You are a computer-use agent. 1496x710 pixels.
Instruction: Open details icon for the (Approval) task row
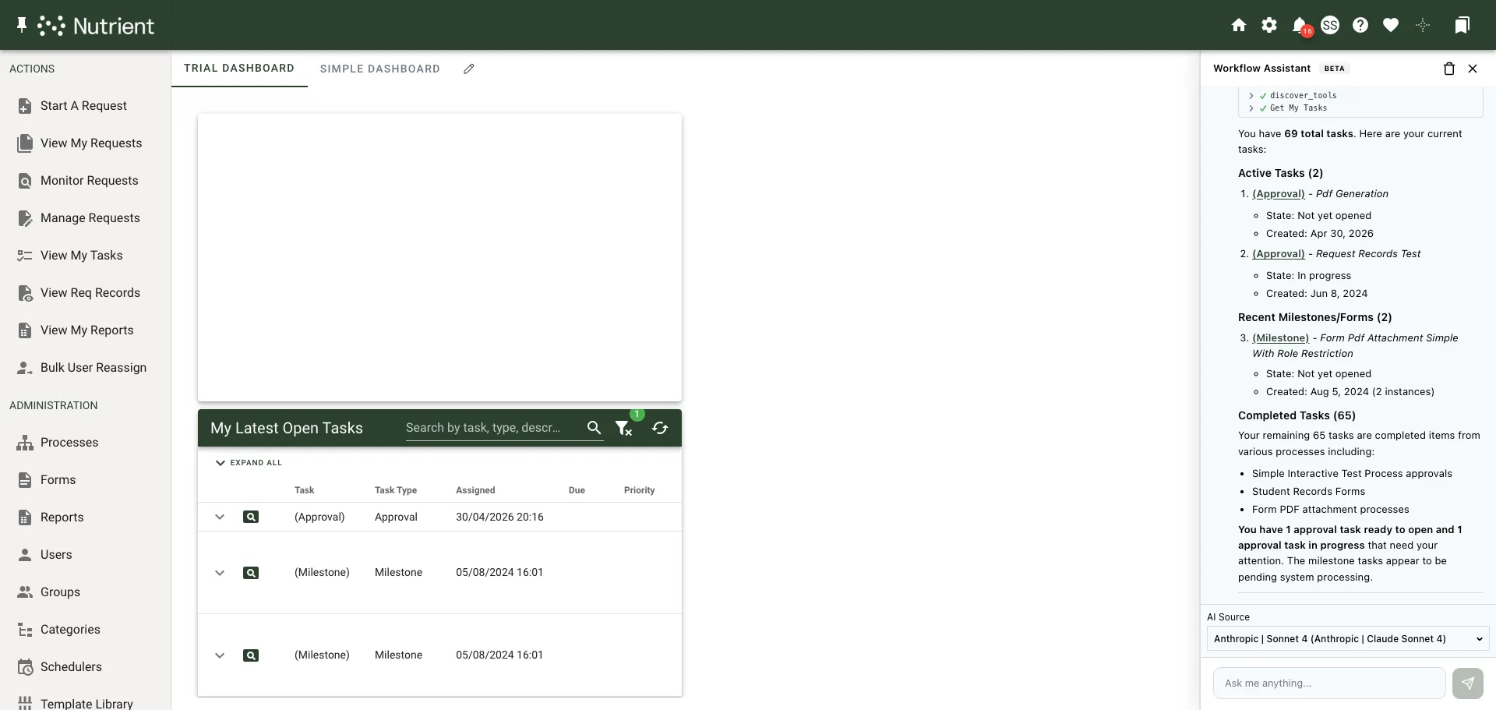tap(251, 517)
